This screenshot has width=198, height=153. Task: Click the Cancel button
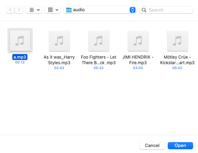pyautogui.click(x=152, y=146)
